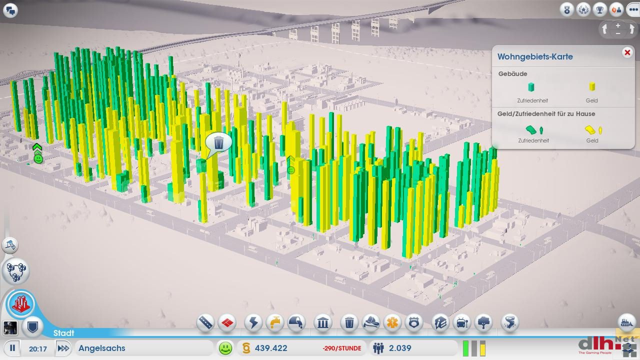Open the Zones menu
The width and height of the screenshot is (640, 360).
click(227, 322)
